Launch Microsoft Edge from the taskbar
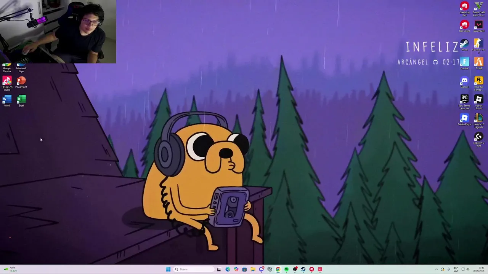 228,269
